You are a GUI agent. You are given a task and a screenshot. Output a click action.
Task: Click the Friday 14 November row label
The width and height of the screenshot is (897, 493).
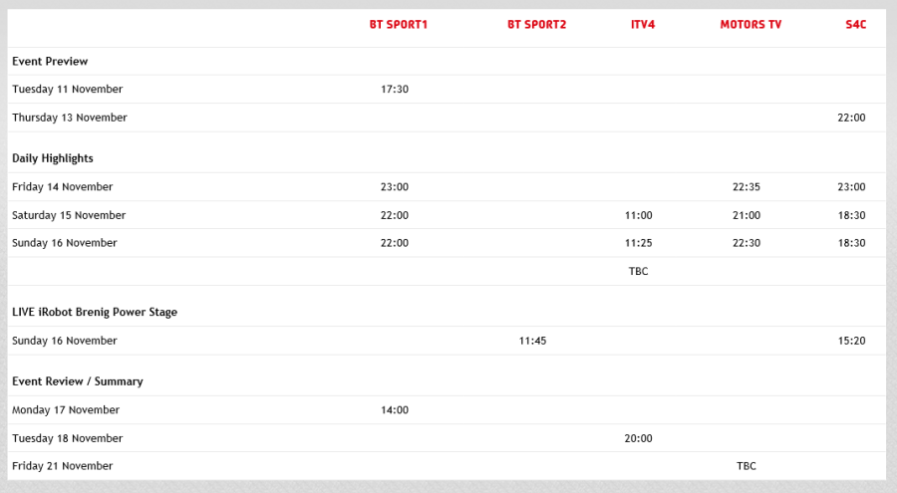tap(63, 187)
